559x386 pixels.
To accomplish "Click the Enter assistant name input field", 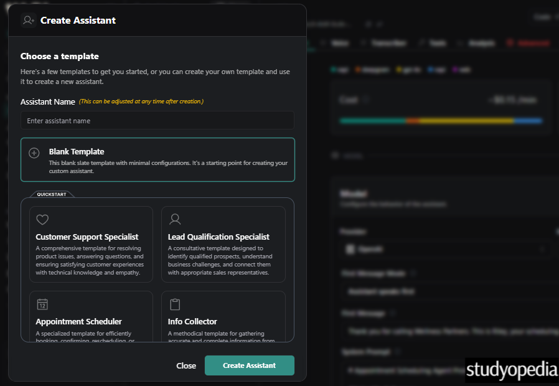I will pyautogui.click(x=157, y=120).
